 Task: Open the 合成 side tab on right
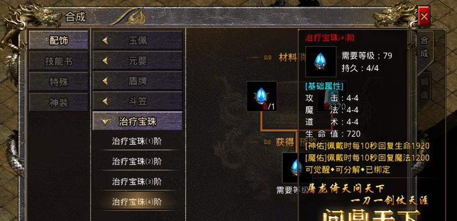coord(424,48)
